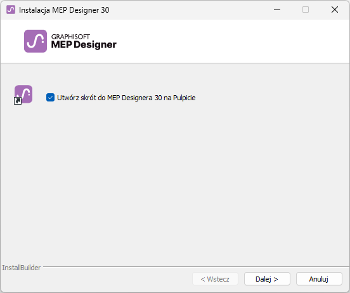This screenshot has height=293, width=350.
Task: Click the 'Instalacja MEP Designer 30' window title
Action: [x=64, y=10]
